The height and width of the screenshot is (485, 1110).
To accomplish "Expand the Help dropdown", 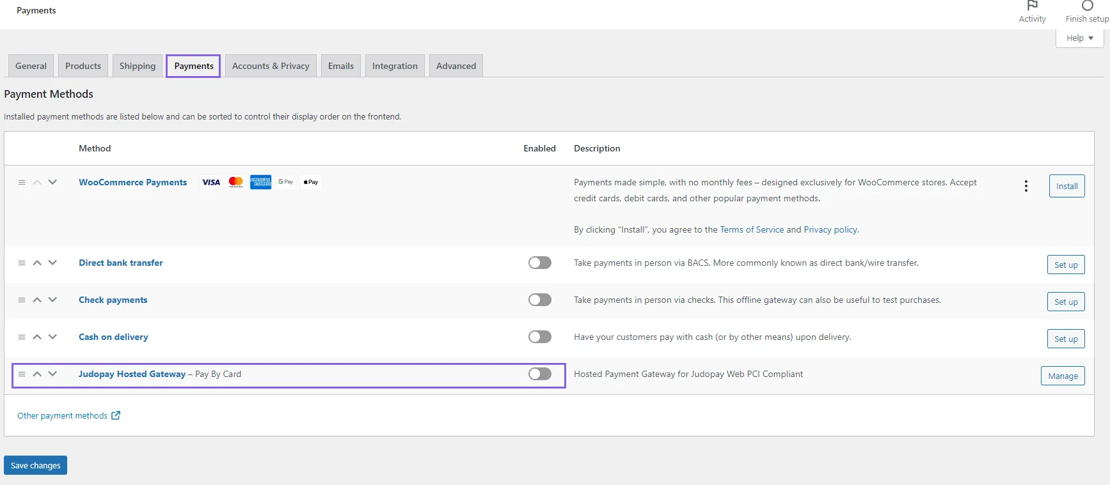I will click(1079, 38).
